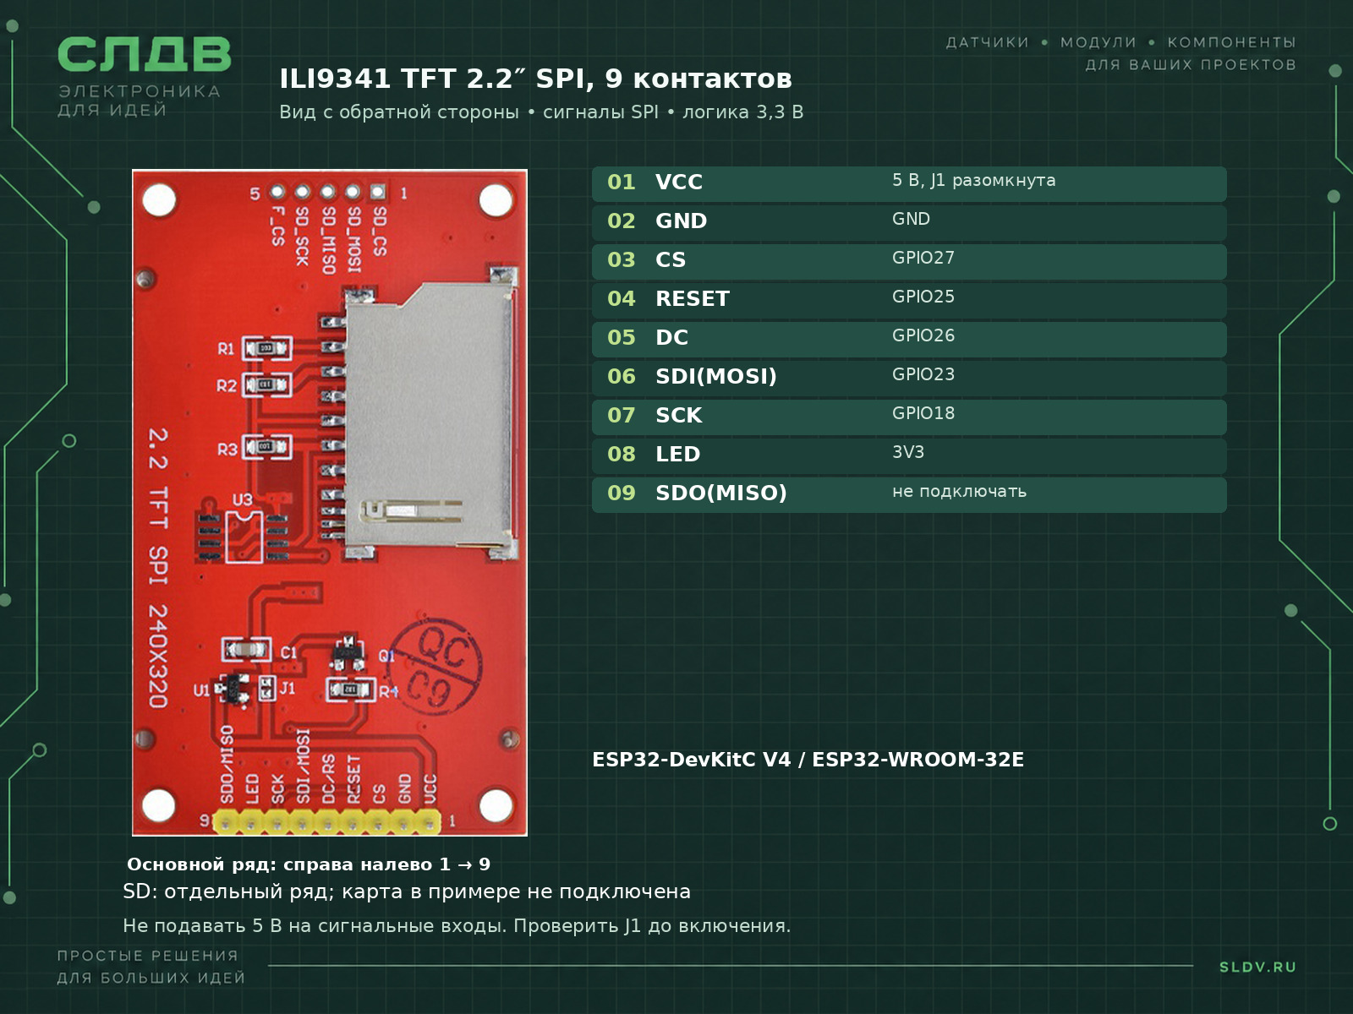The image size is (1353, 1014).
Task: Click the J1 jumper pad
Action: pyautogui.click(x=266, y=688)
